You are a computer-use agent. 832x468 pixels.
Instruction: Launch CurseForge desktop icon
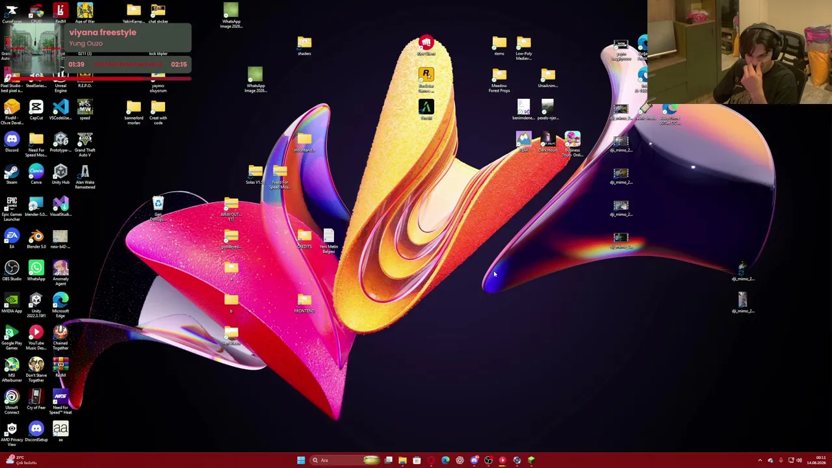pyautogui.click(x=12, y=11)
